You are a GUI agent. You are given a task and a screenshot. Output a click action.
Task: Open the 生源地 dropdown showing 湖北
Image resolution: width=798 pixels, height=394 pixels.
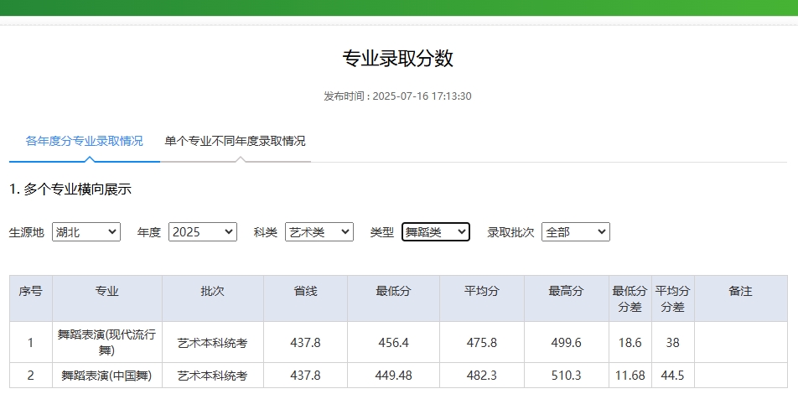85,232
